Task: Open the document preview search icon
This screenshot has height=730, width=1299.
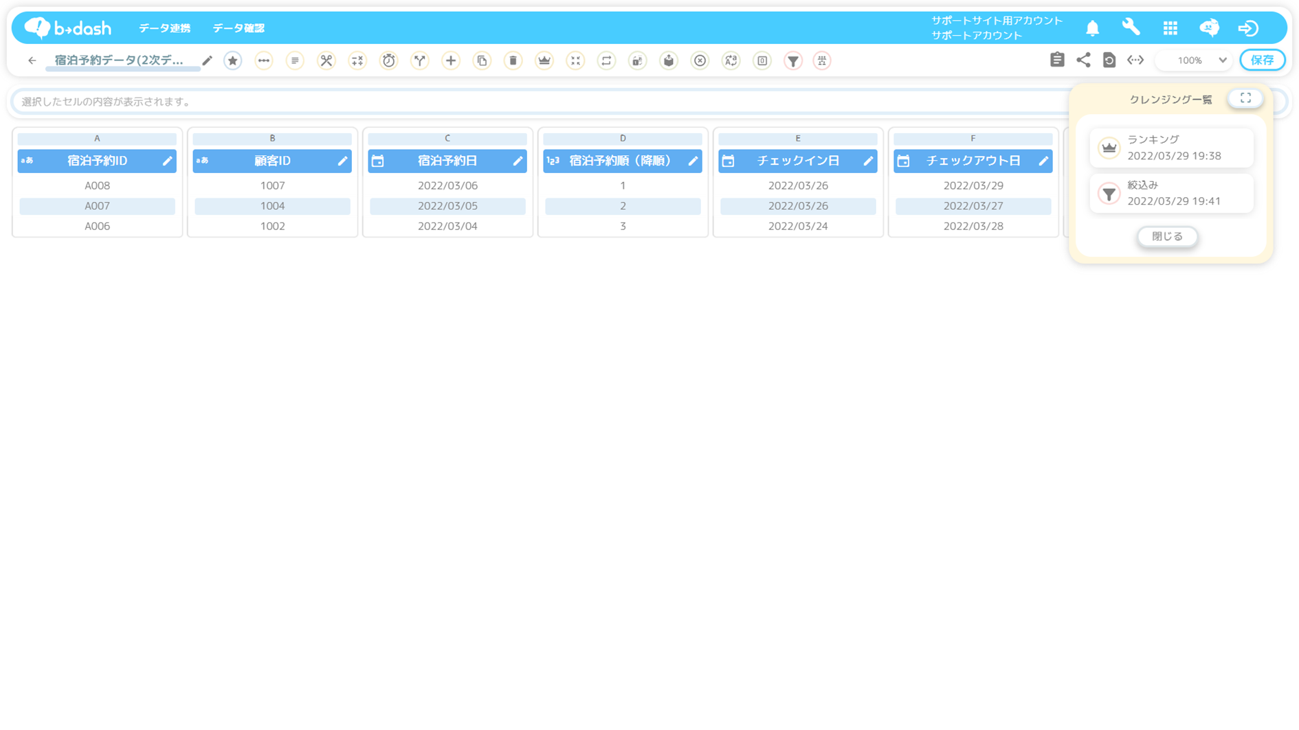Action: coord(1109,60)
